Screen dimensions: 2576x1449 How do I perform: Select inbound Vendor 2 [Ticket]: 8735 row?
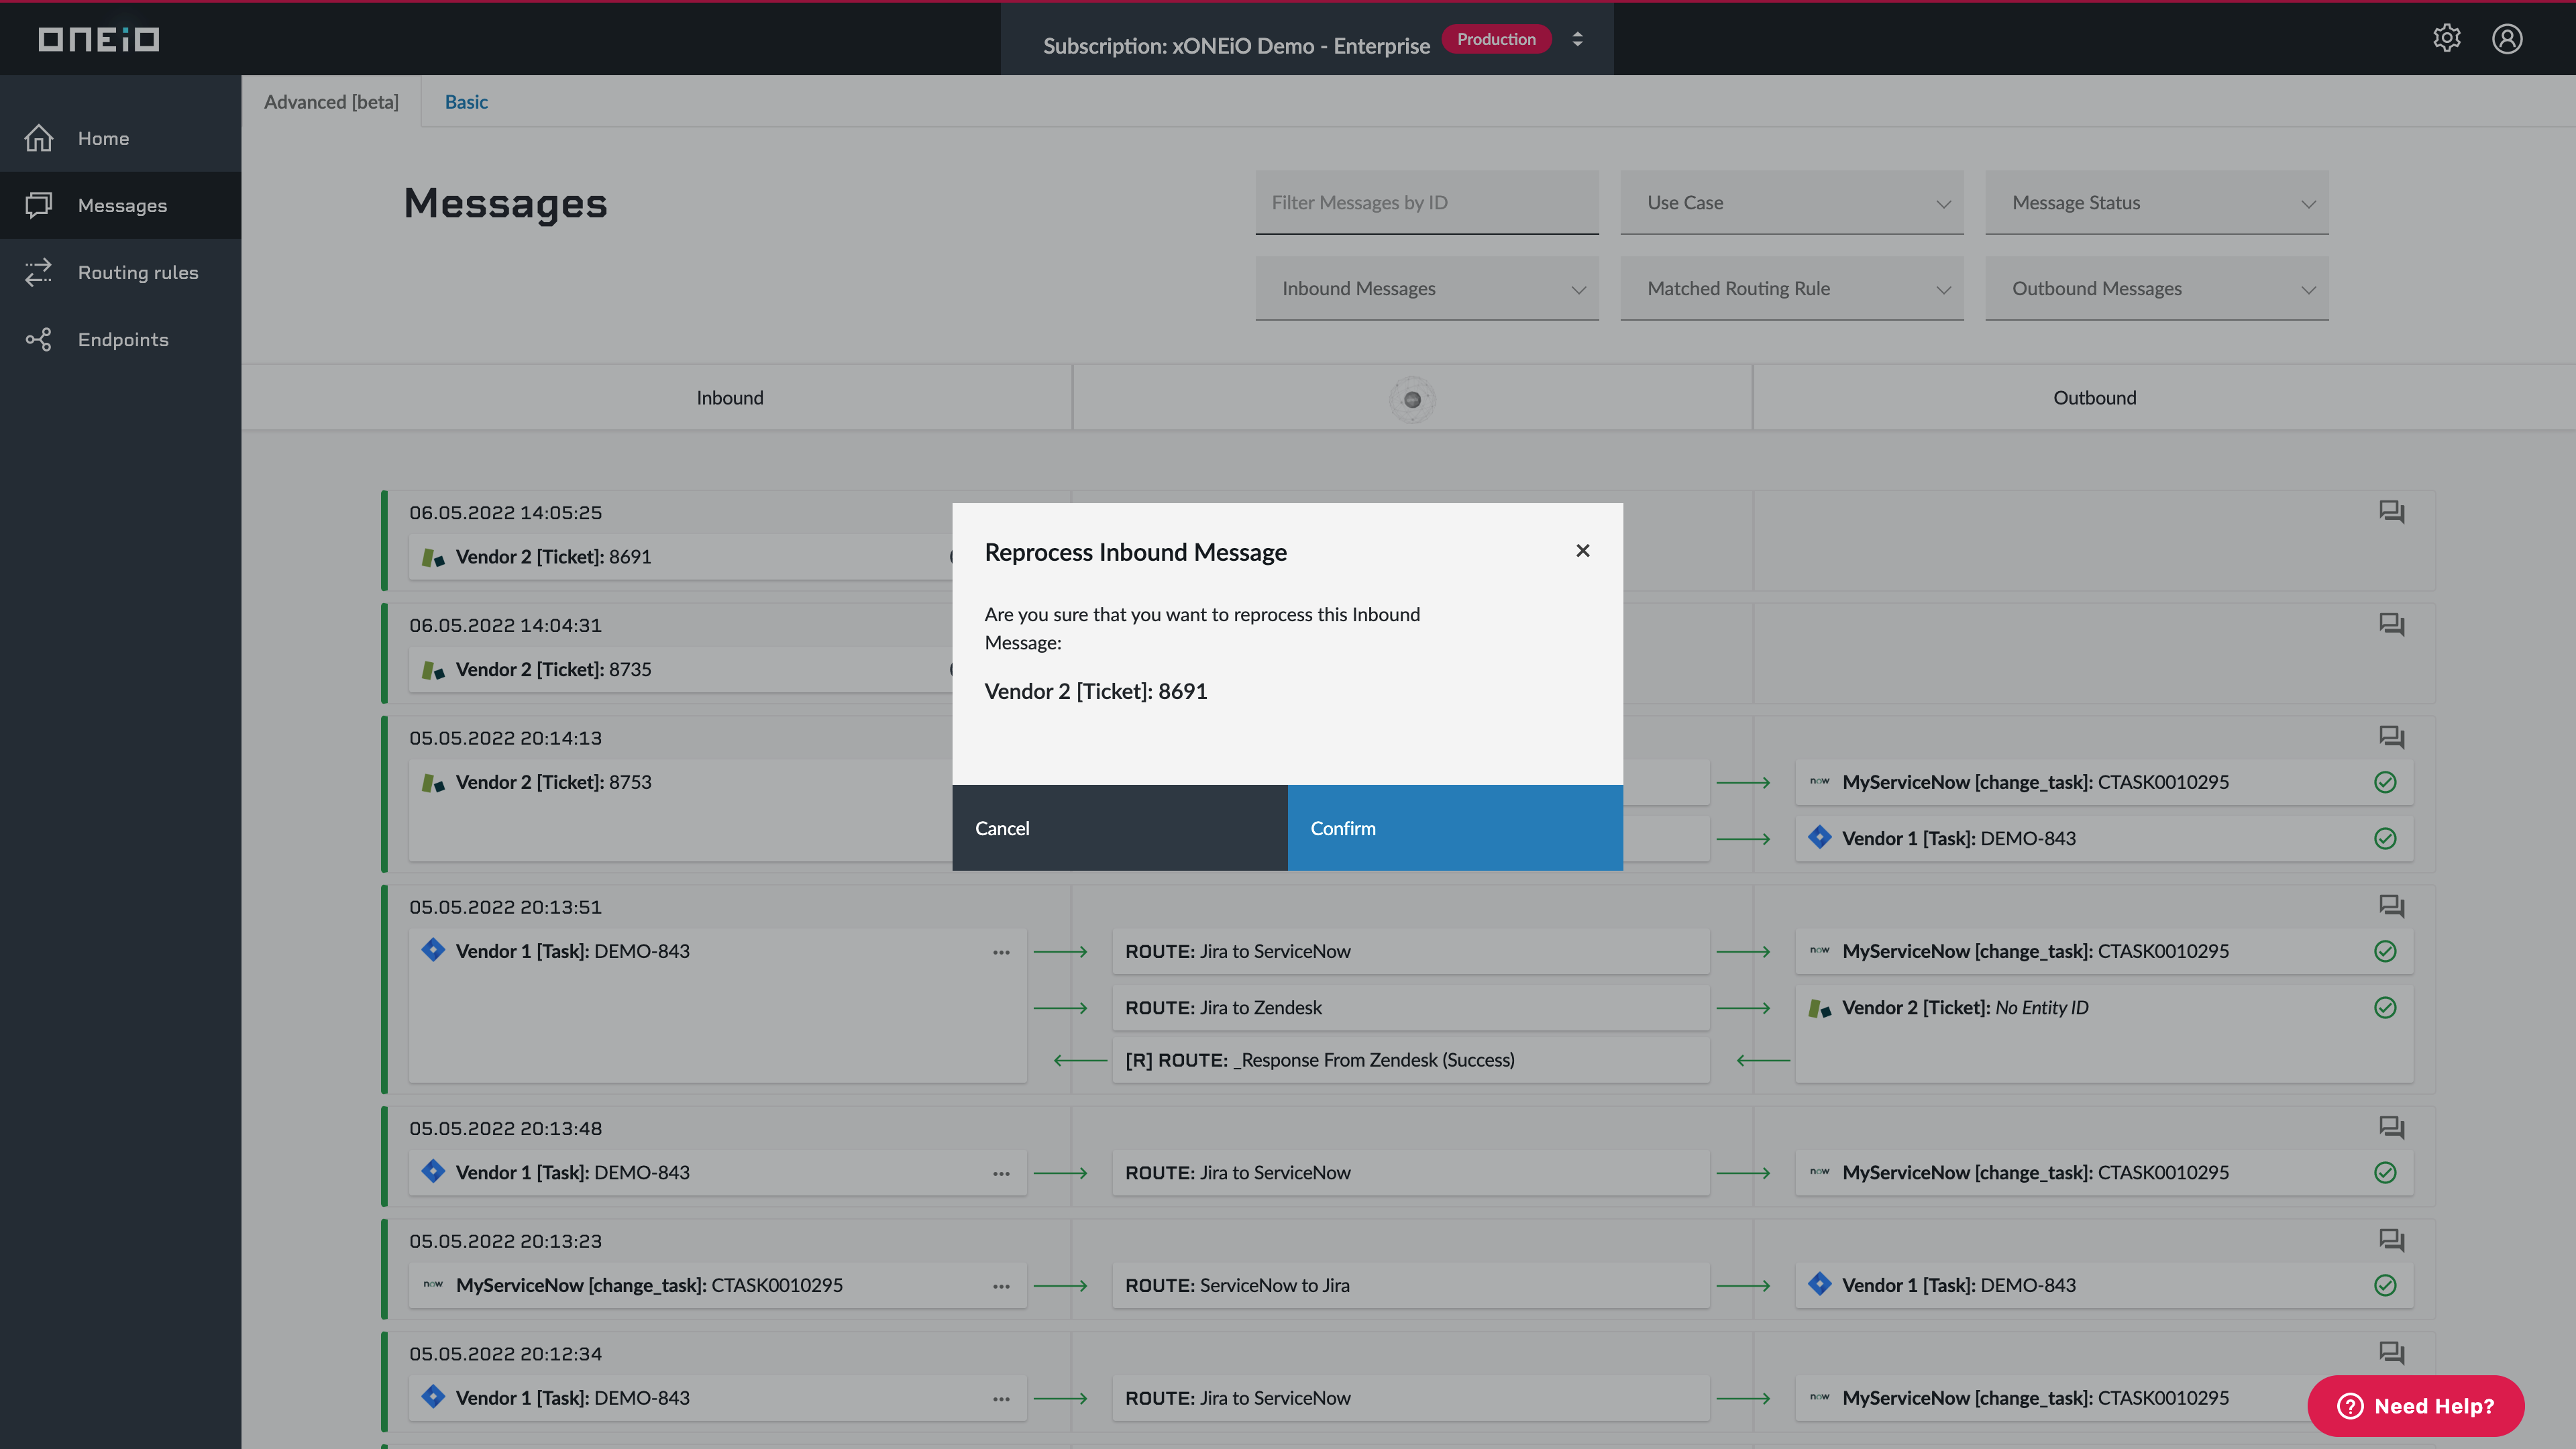pos(681,670)
